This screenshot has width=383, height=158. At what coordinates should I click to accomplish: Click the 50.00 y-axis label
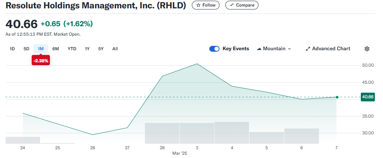[367, 65]
